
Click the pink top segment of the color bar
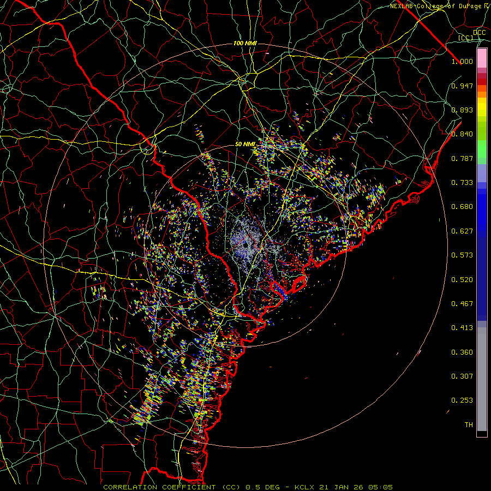pyautogui.click(x=482, y=58)
